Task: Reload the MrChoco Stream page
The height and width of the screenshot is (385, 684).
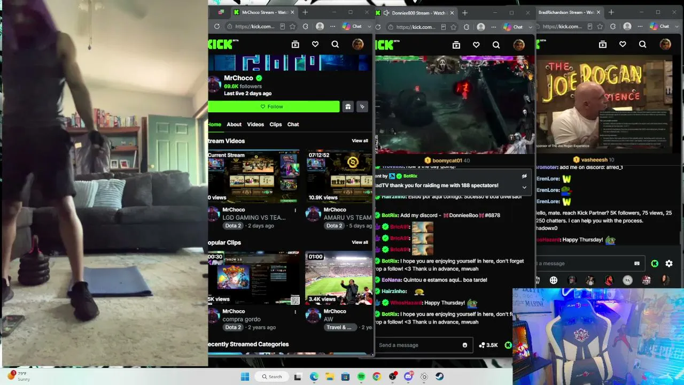Action: [x=217, y=26]
